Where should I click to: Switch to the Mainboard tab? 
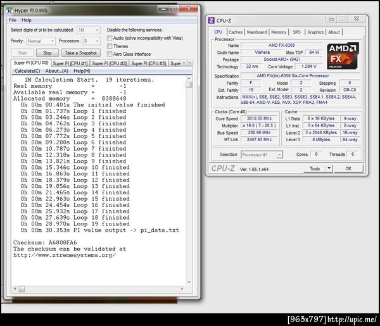click(257, 32)
